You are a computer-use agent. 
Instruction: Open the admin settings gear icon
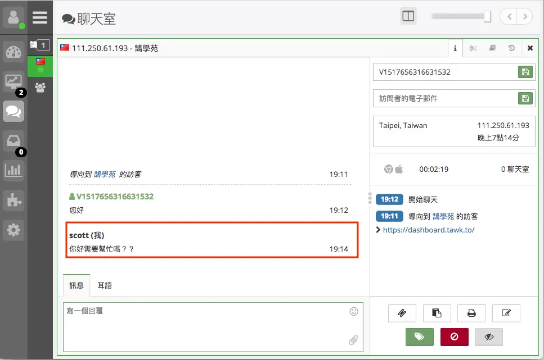(x=14, y=230)
